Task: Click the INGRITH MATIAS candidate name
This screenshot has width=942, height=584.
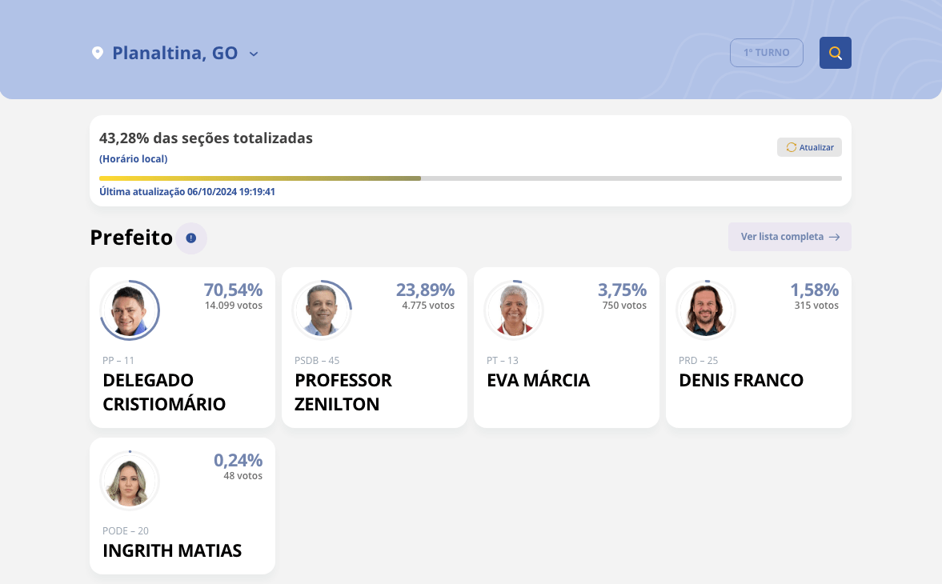Action: [172, 550]
